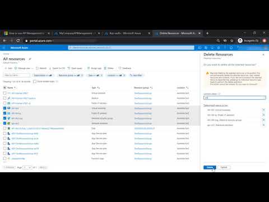This screenshot has width=269, height=202.
Task: Focus the Filter by name field
Action: 17,75
